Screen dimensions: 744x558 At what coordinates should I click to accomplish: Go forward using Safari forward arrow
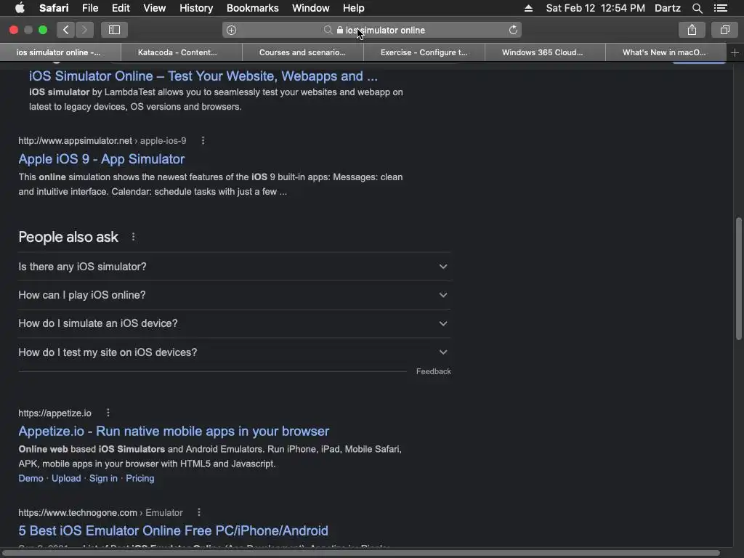84,30
